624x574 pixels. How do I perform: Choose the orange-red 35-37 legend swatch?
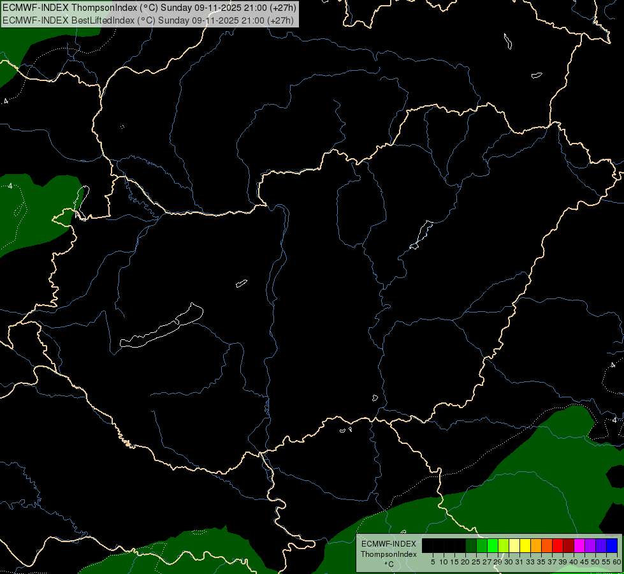(x=547, y=545)
